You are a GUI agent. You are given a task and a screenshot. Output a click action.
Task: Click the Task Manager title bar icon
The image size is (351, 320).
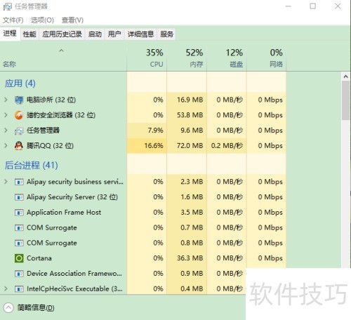7,6
